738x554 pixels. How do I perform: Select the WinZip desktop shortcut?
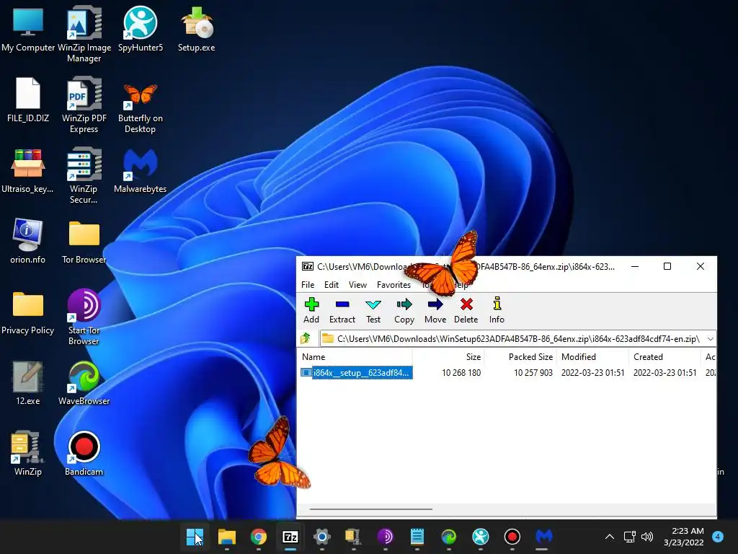point(28,453)
